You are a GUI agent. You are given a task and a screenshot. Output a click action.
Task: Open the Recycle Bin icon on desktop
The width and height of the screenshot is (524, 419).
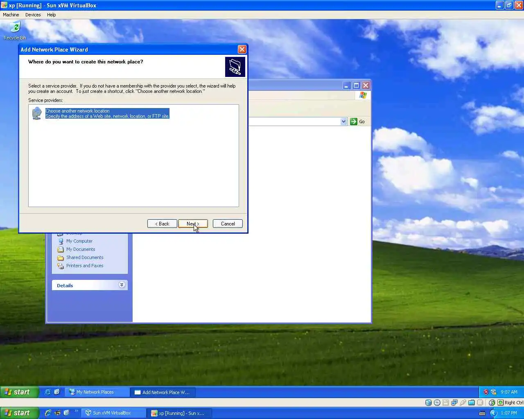[x=15, y=31]
